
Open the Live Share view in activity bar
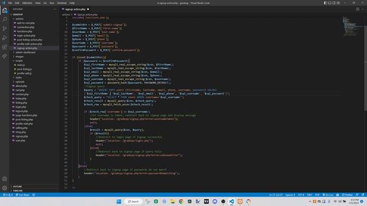(5, 56)
